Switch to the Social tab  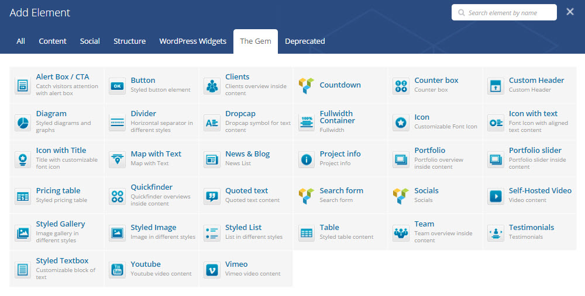point(90,41)
